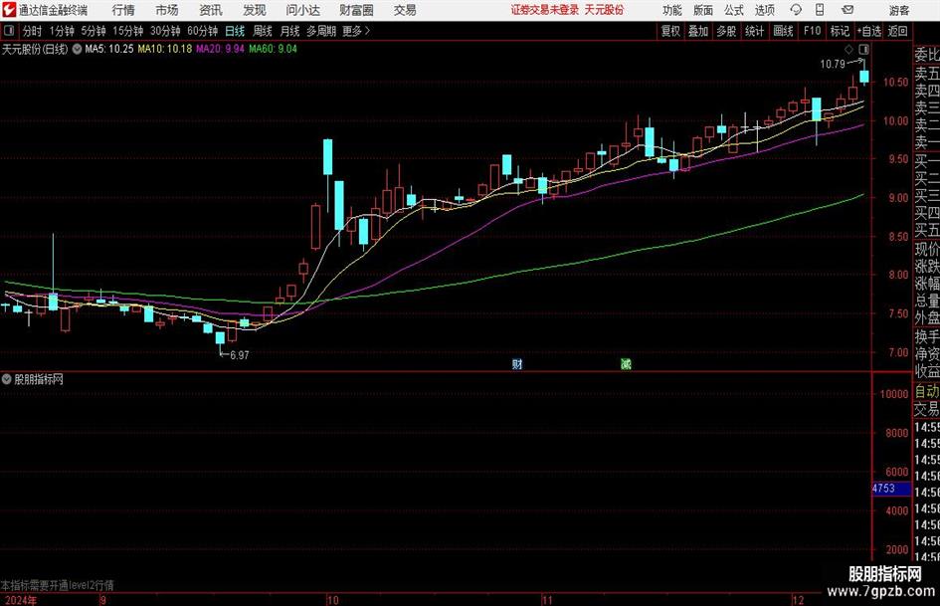Open the 发现 menu
Viewport: 940px width, 606px height.
pos(255,10)
